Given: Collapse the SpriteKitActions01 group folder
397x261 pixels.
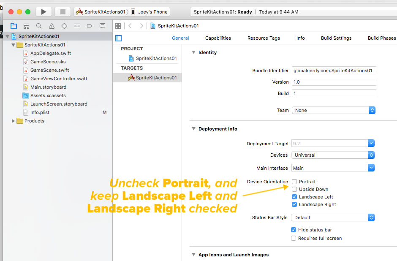Looking at the screenshot, I should [x=13, y=45].
